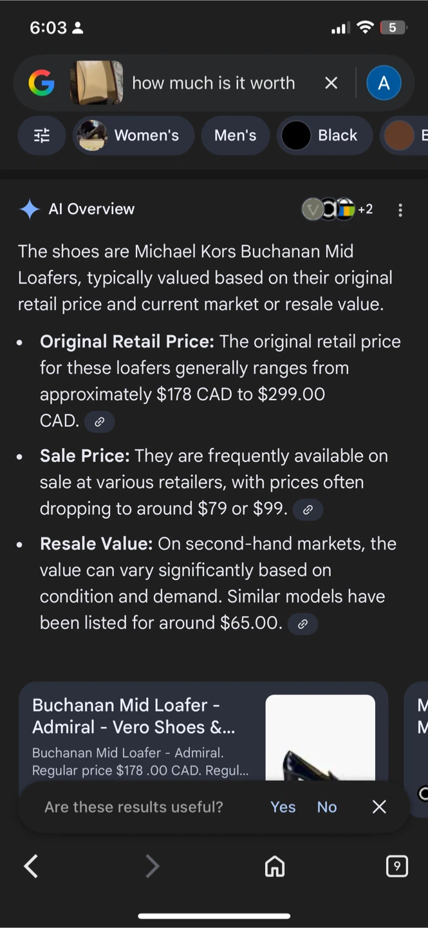Select the Women's filter chip
Viewport: 428px width, 928px height.
[x=133, y=135]
